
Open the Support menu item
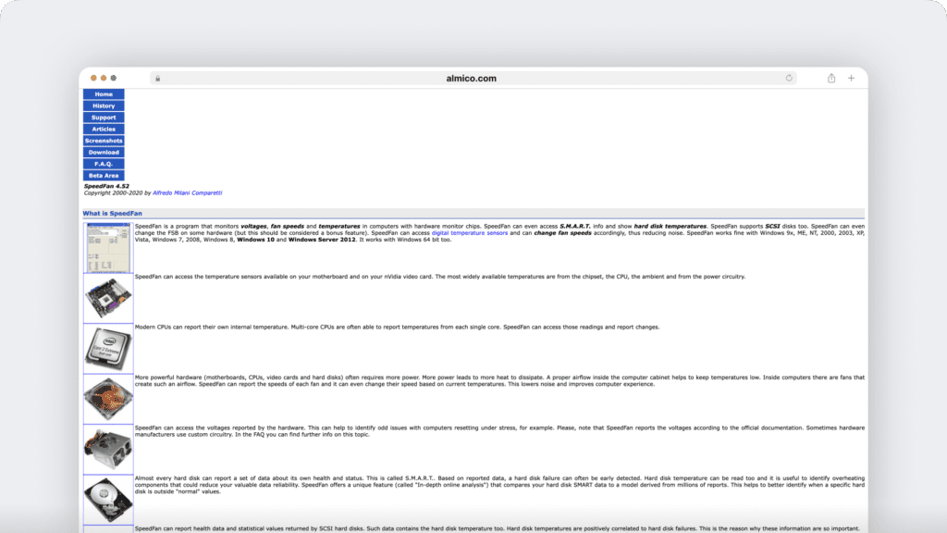(104, 118)
